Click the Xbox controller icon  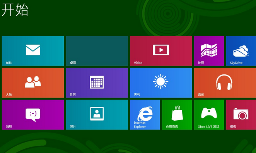pyautogui.click(x=209, y=113)
